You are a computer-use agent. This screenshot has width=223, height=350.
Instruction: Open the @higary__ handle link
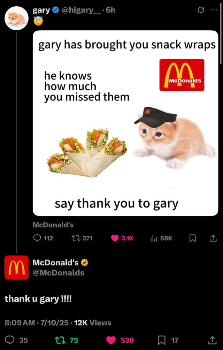pos(82,10)
